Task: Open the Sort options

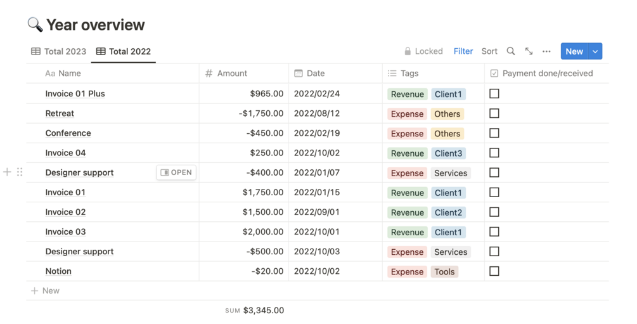Action: coord(489,51)
